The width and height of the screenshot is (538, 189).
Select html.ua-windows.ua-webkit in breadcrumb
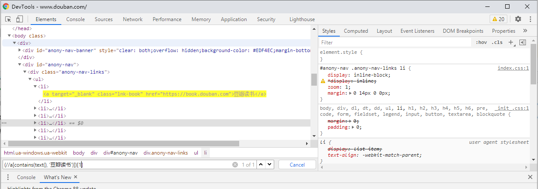tap(36, 152)
